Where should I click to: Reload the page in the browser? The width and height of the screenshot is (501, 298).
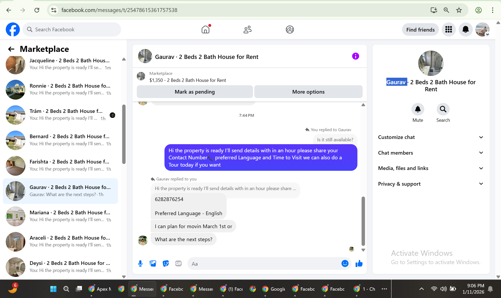(37, 10)
